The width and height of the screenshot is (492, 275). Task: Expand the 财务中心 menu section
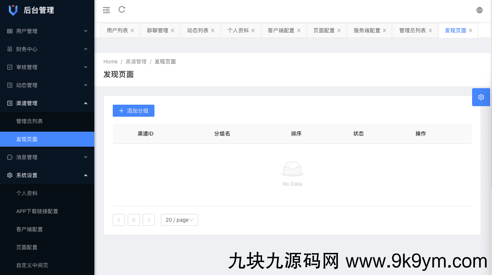coord(47,49)
